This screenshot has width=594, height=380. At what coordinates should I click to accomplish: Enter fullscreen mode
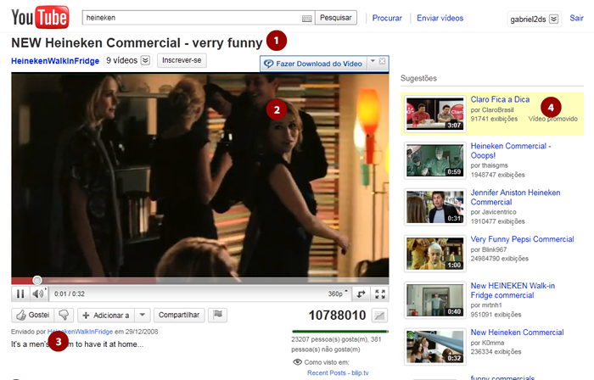(380, 294)
